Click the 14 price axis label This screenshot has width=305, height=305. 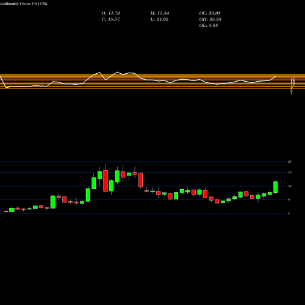pyautogui.click(x=290, y=186)
